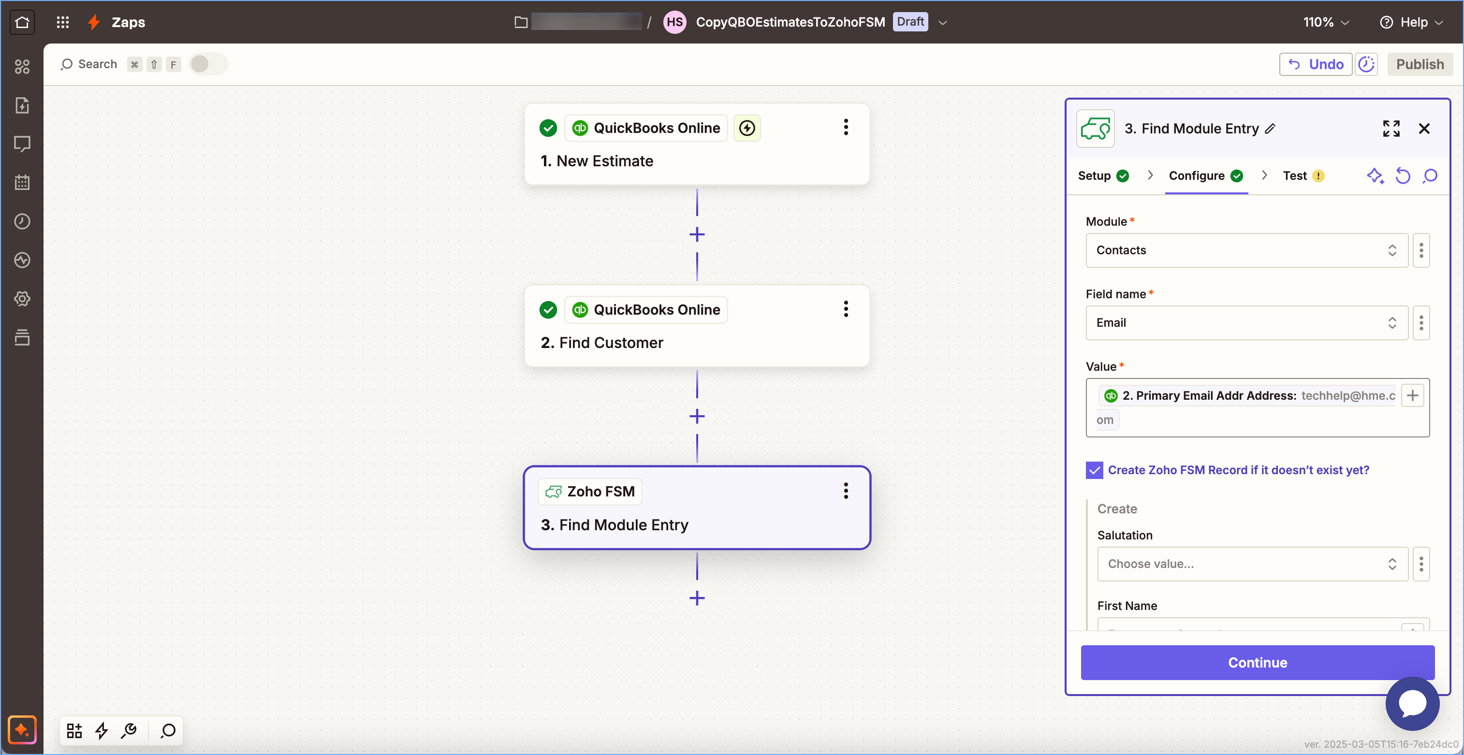The height and width of the screenshot is (755, 1464).
Task: Open the apps grid menu icon
Action: click(x=62, y=22)
